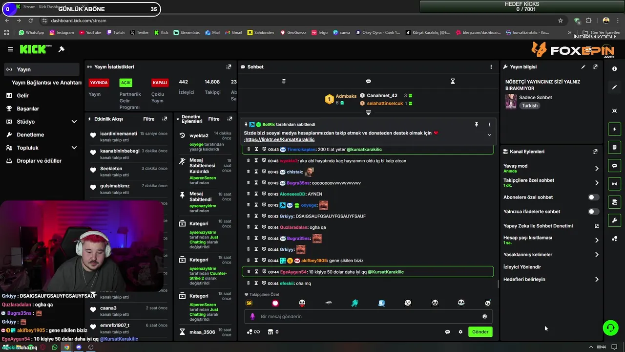Open Filtre in Etkinlik Akışı panel
The width and height of the screenshot is (625, 352).
(x=148, y=119)
